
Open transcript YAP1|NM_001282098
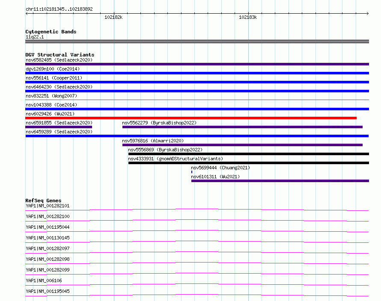coord(48,259)
